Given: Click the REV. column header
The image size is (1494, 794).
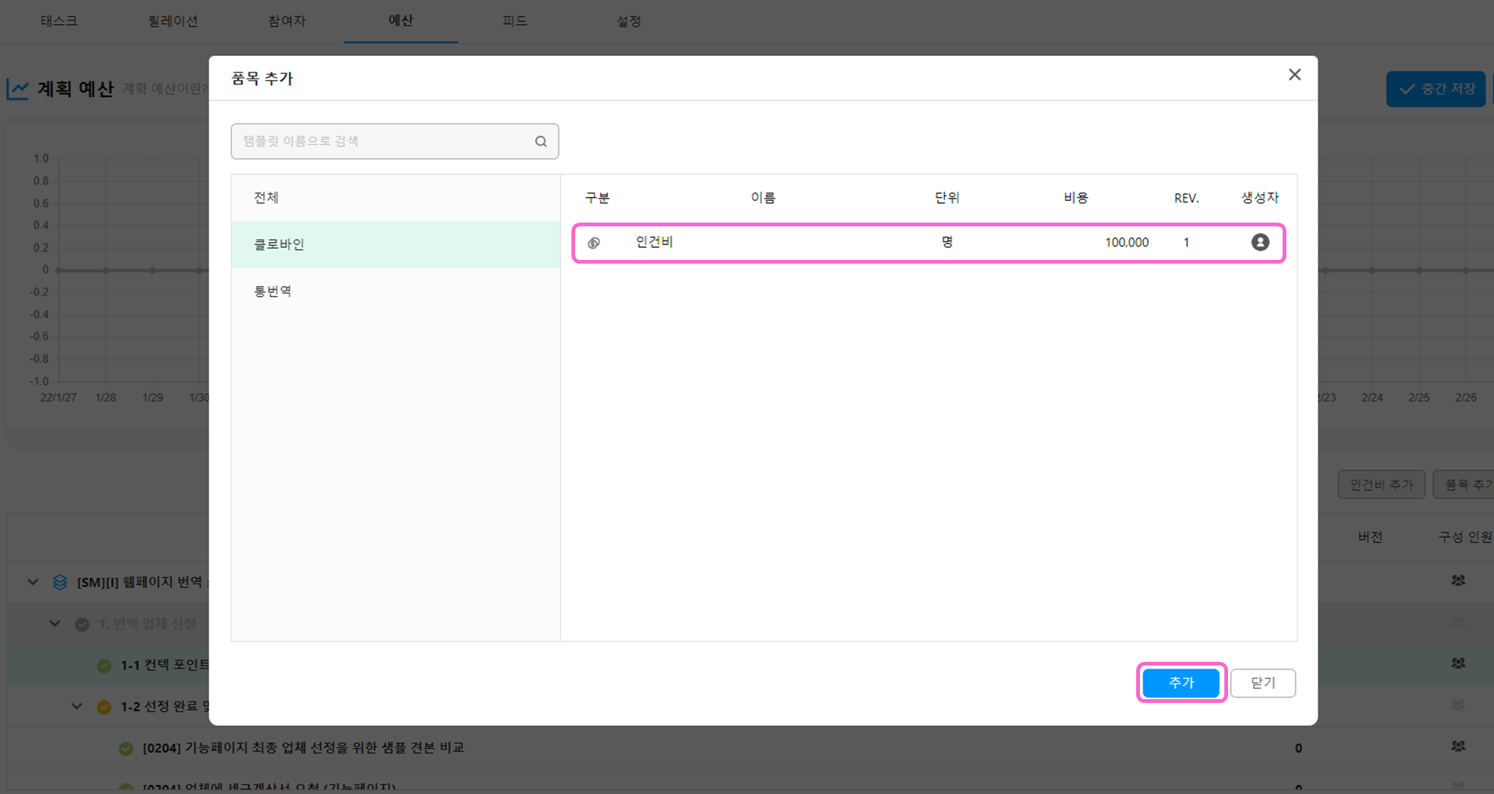Looking at the screenshot, I should 1186,198.
